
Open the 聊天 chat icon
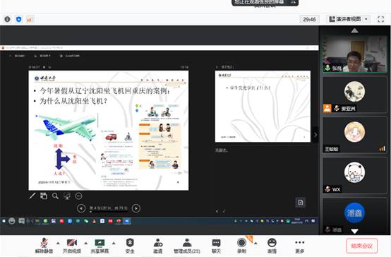coord(216,243)
